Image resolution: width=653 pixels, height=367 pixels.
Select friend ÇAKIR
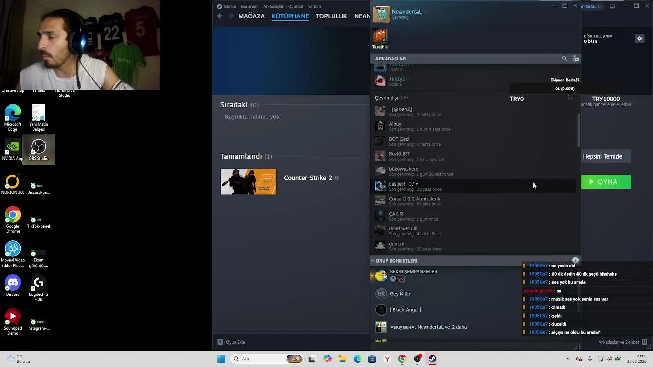[474, 216]
